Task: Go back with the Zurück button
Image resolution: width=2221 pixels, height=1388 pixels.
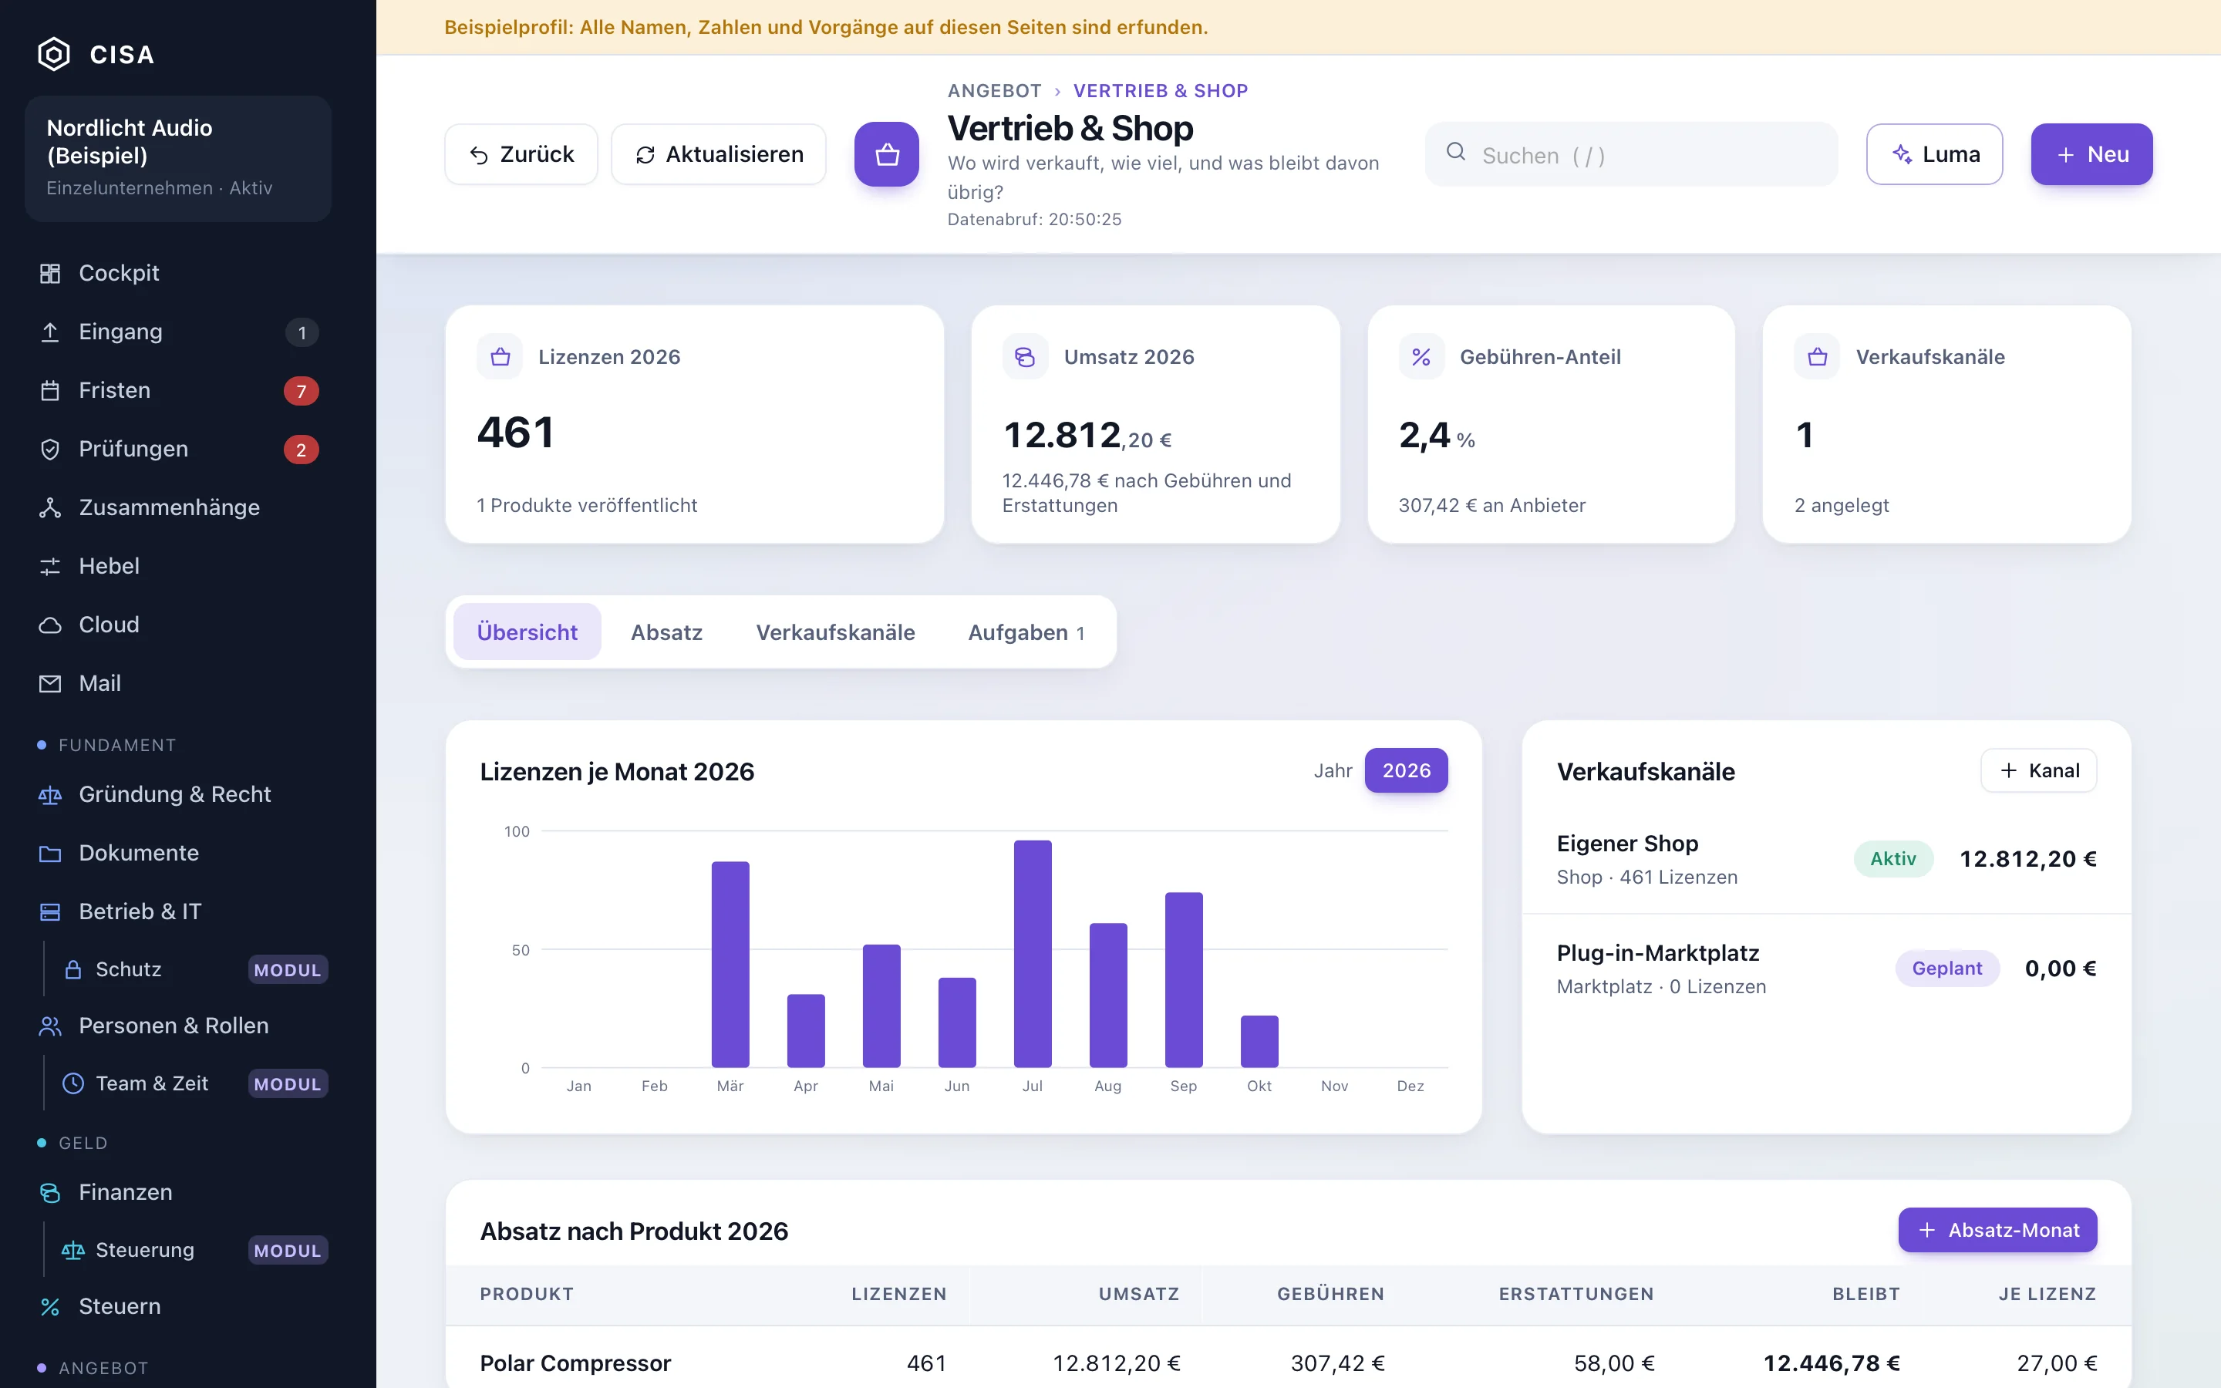Action: [521, 154]
